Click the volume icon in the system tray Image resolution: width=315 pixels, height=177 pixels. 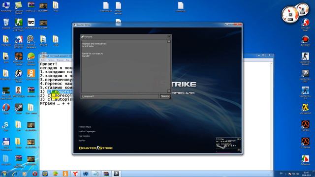click(x=297, y=174)
